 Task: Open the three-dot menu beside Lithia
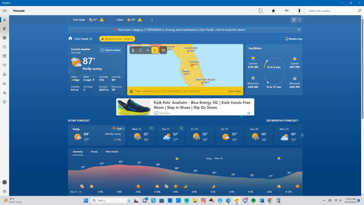click(152, 20)
